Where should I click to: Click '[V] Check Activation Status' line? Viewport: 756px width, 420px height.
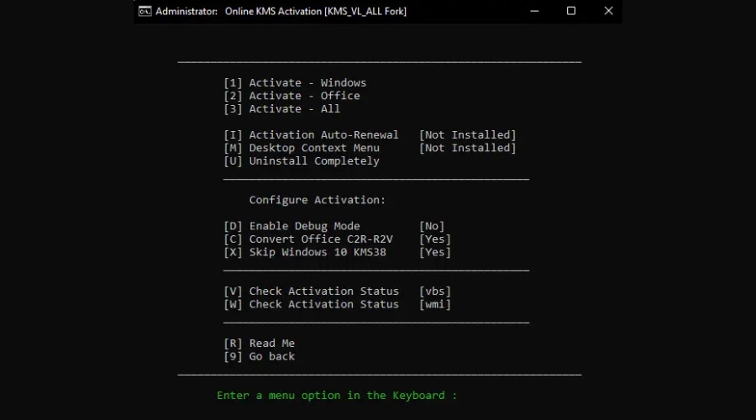311,291
